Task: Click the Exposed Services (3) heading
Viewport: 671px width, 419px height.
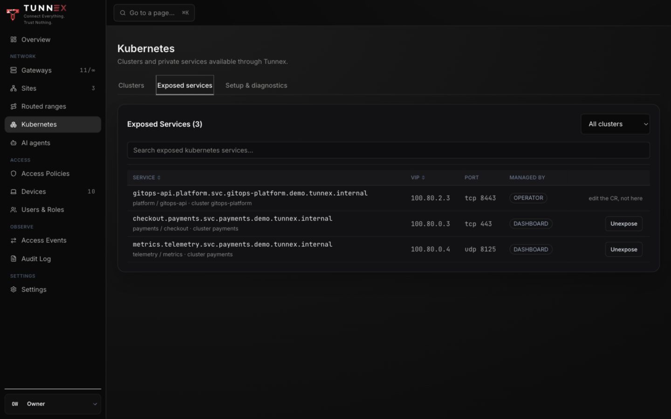Action: pos(164,124)
